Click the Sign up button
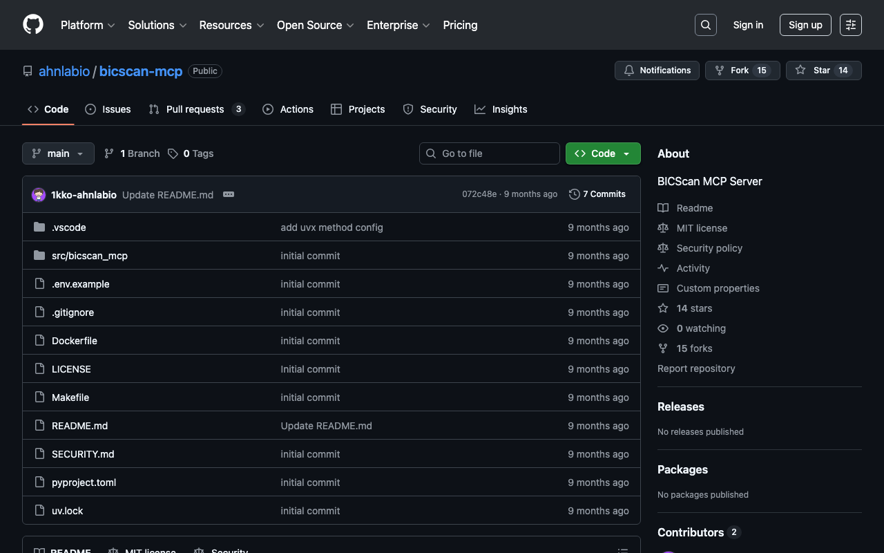 pos(805,25)
